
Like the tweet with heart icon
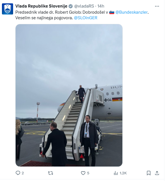pyautogui.click(x=83, y=173)
